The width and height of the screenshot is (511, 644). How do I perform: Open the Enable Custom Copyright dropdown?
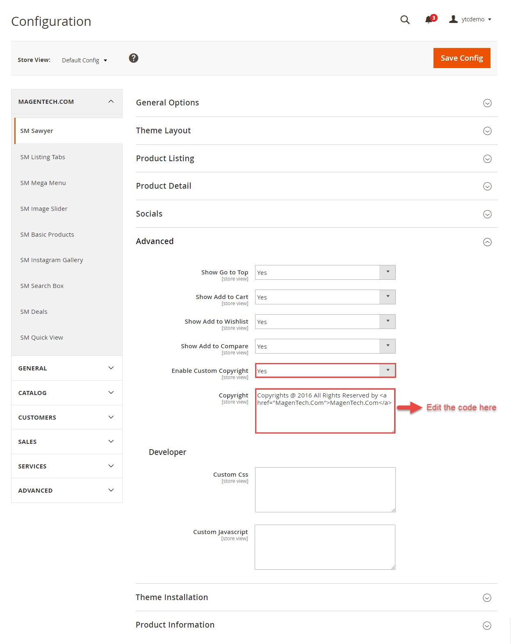[x=325, y=371]
